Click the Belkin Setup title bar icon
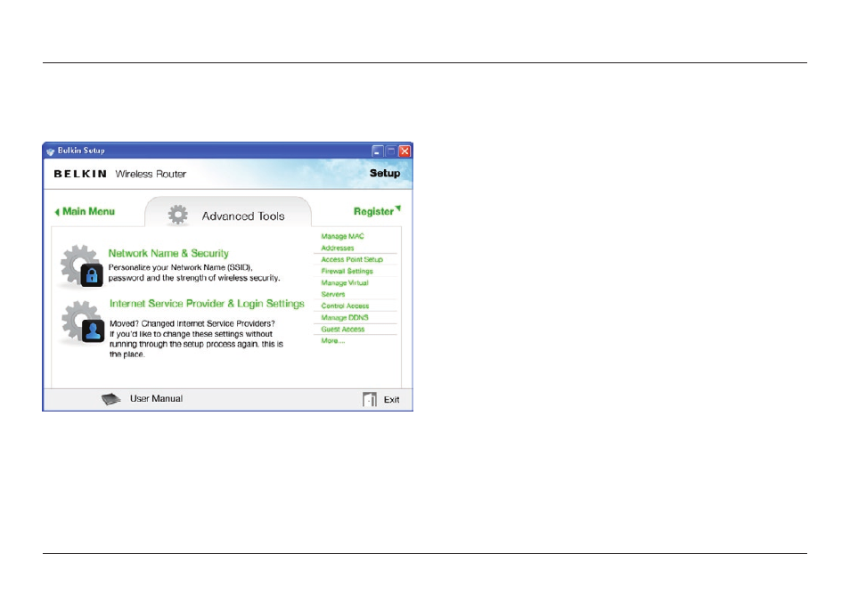Viewport: 850px width, 595px height. click(x=51, y=151)
